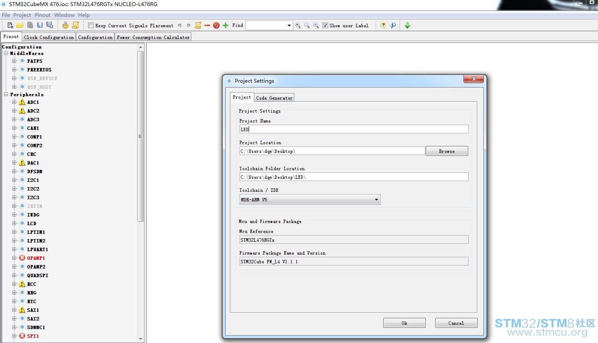Expand the I2C1 tree node
The height and width of the screenshot is (343, 598).
point(14,180)
